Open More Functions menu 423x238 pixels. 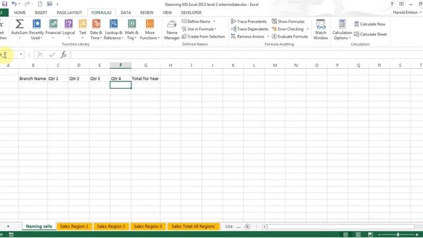150,29
